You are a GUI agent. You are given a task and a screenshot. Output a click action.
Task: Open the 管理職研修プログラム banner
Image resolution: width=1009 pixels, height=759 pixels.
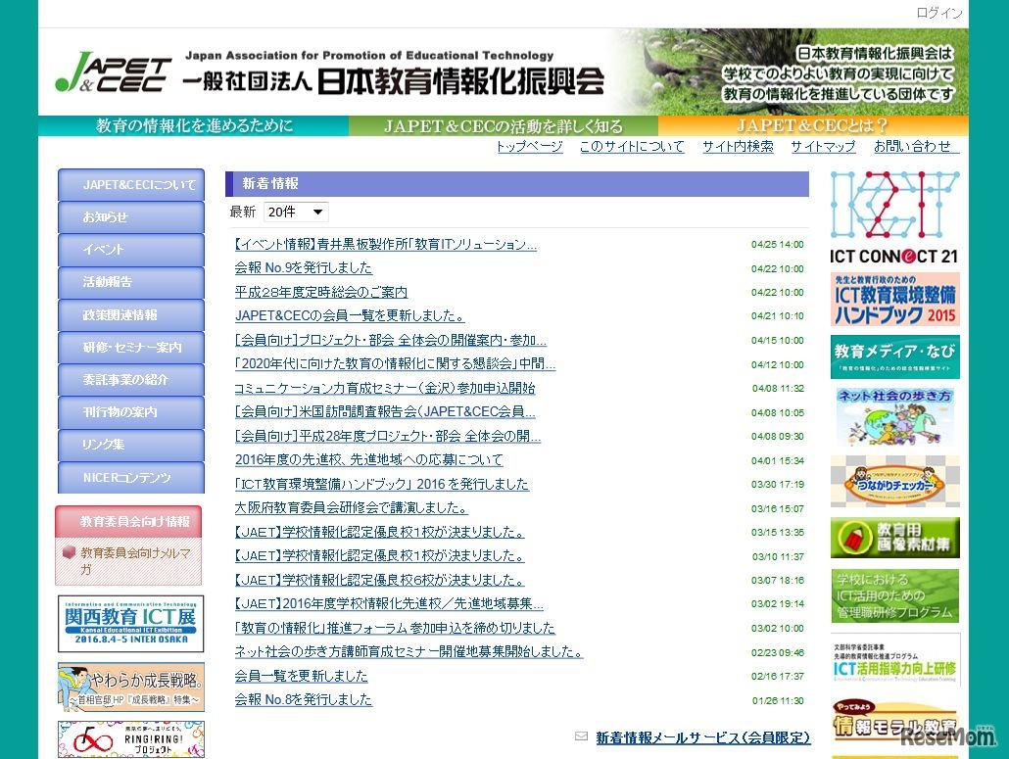893,597
